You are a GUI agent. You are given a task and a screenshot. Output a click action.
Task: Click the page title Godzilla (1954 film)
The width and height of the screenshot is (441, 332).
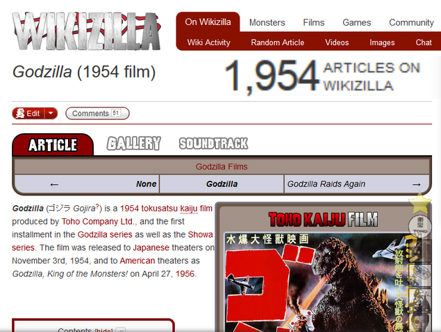point(84,72)
